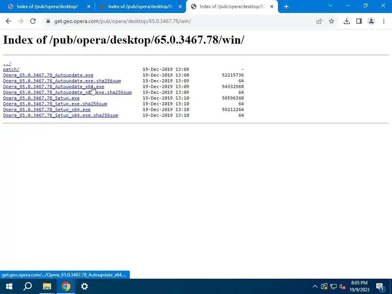Image resolution: width=392 pixels, height=294 pixels.
Task: Open Settings gear in taskbar
Action: point(85,286)
